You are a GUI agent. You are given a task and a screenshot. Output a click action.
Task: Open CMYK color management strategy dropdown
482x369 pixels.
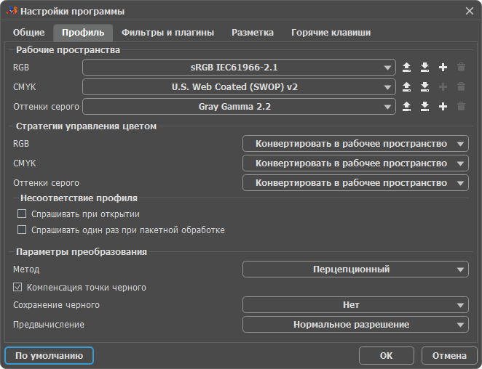click(x=355, y=163)
